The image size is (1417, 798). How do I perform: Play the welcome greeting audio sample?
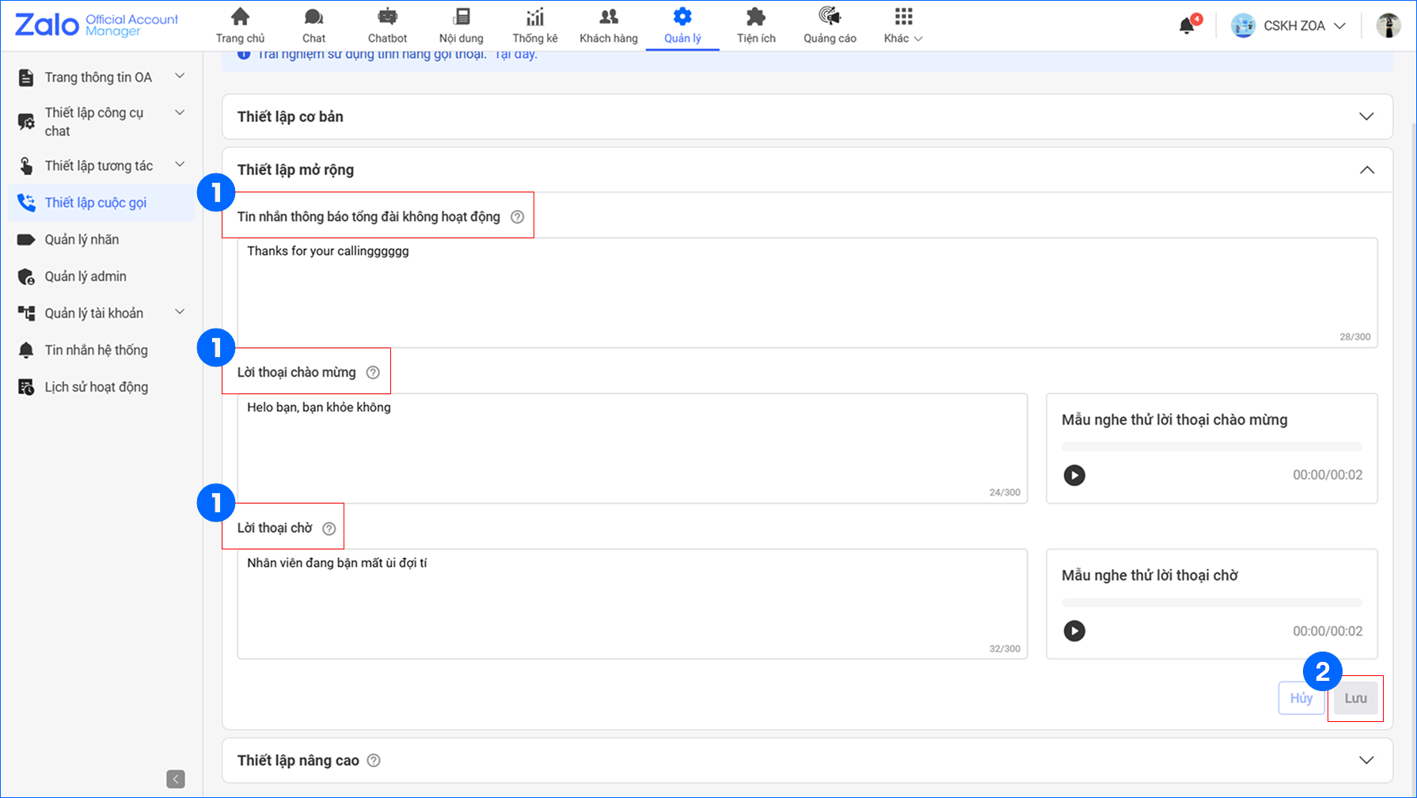1074,475
